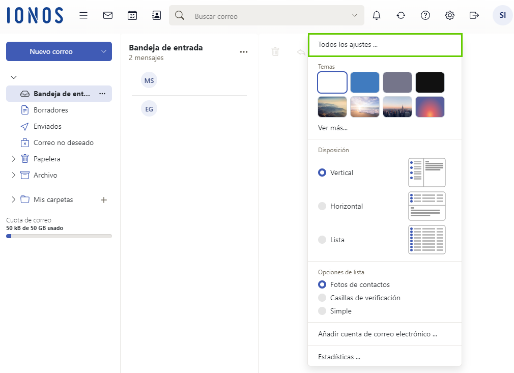Screen dimensions: 514x373
Task: Select the Horizontal layout radio button
Action: click(322, 206)
